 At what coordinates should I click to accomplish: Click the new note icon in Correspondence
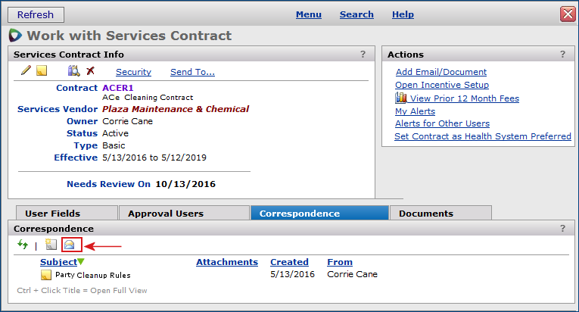51,245
